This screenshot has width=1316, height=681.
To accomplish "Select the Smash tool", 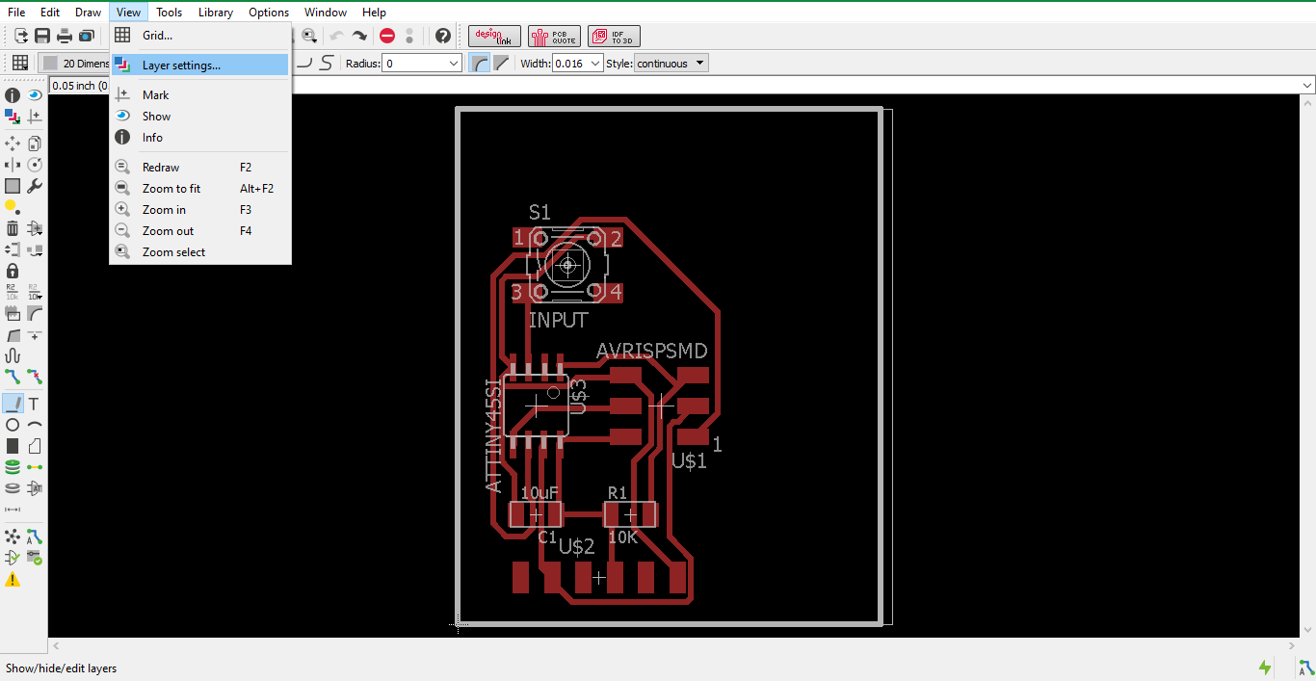I will [13, 313].
